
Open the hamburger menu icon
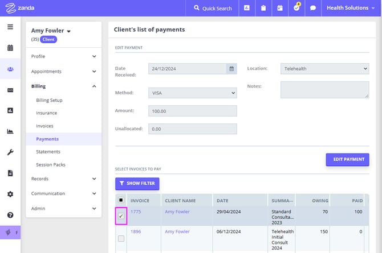click(10, 27)
